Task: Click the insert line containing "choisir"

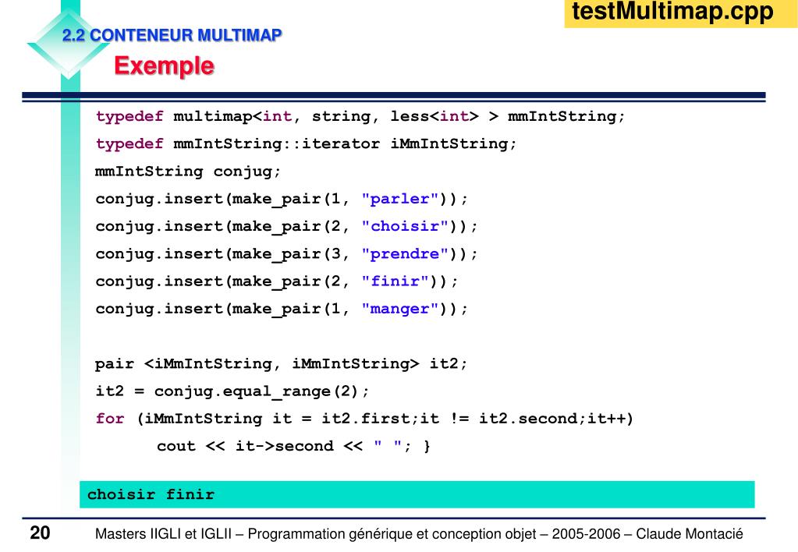Action: coord(286,226)
